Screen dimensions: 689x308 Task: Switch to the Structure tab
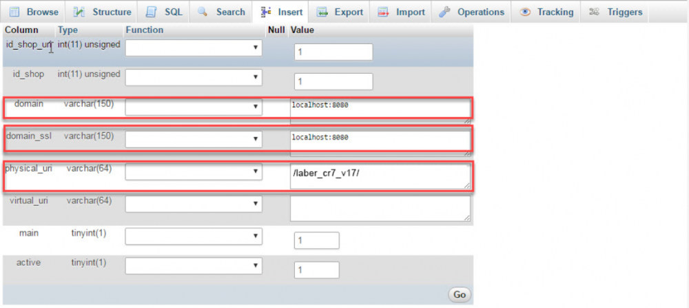[x=101, y=12]
